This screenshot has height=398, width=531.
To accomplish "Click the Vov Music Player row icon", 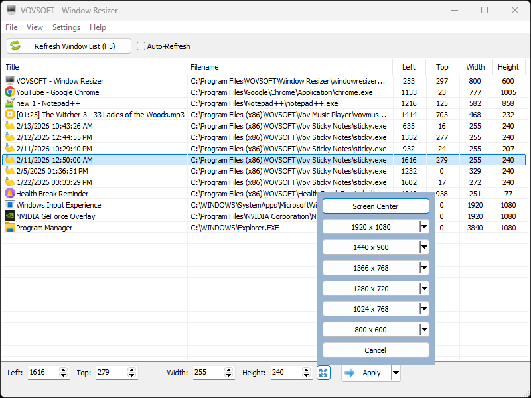I will pos(9,115).
